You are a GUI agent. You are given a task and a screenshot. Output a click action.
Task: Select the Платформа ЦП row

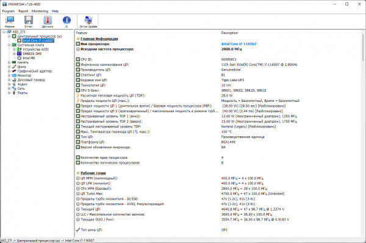(218, 142)
